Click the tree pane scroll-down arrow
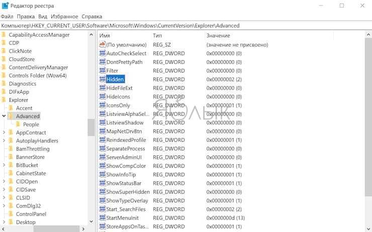372x232 pixels. (91, 221)
